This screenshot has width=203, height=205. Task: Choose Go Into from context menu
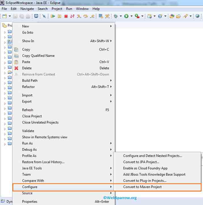coord(64,33)
